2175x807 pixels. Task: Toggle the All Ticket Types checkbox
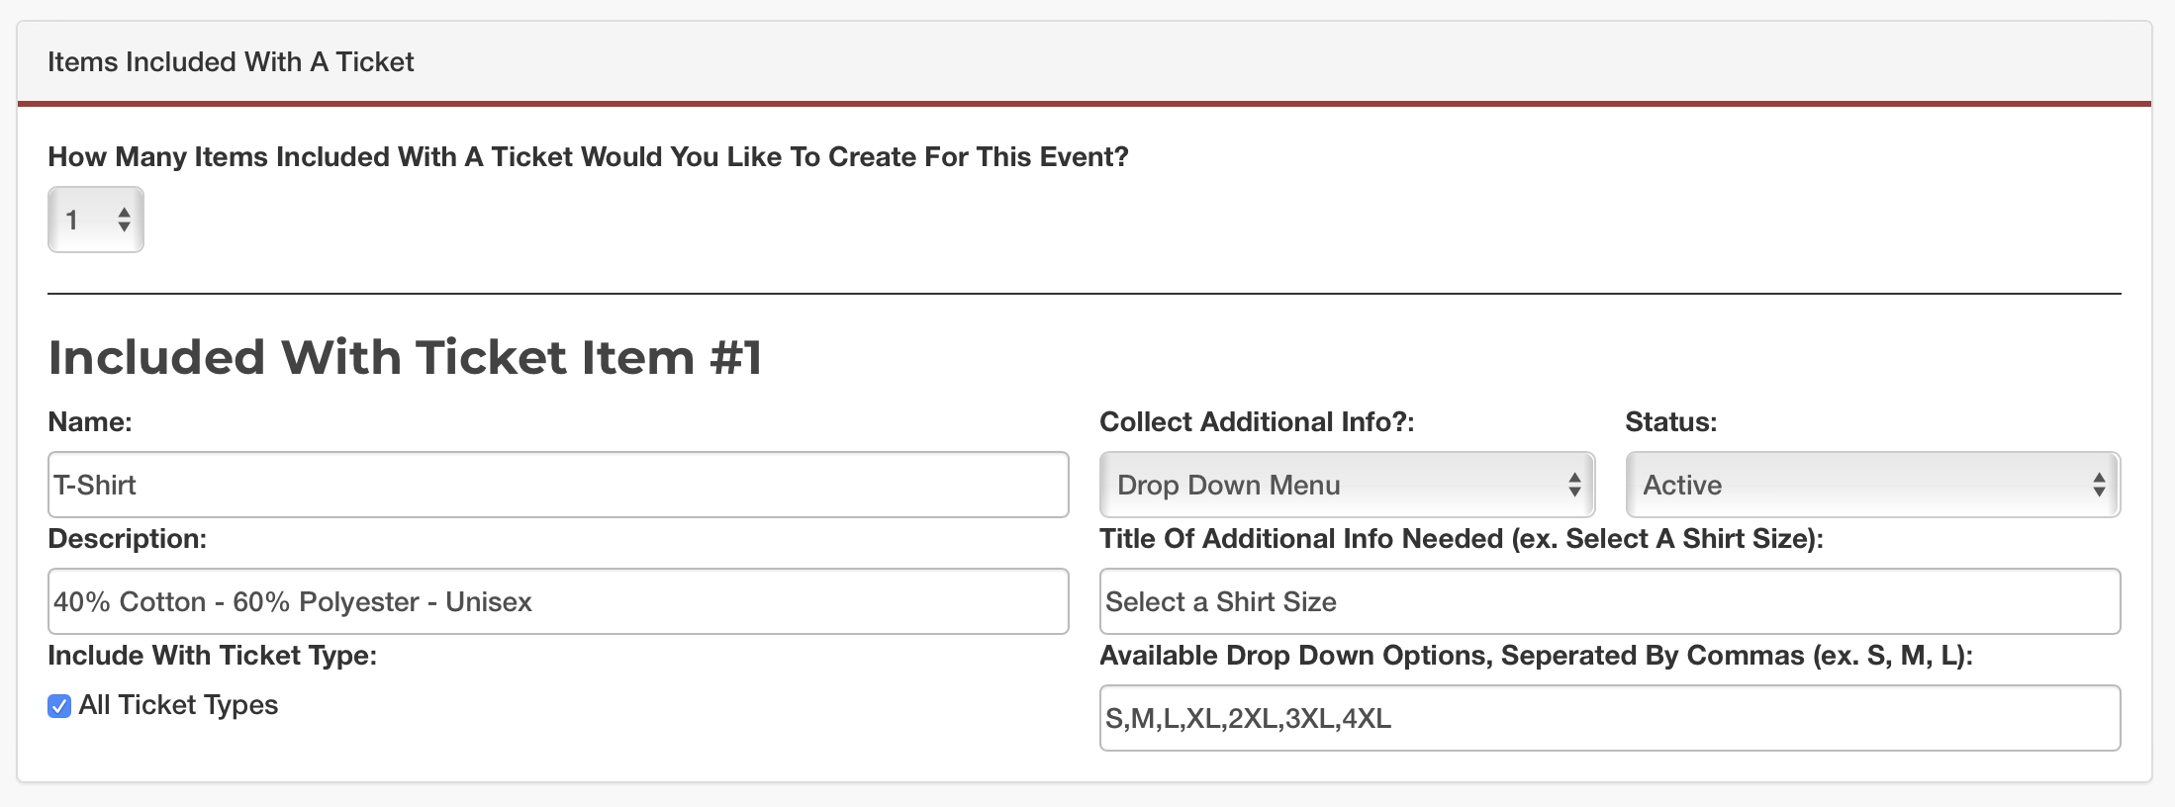(59, 706)
